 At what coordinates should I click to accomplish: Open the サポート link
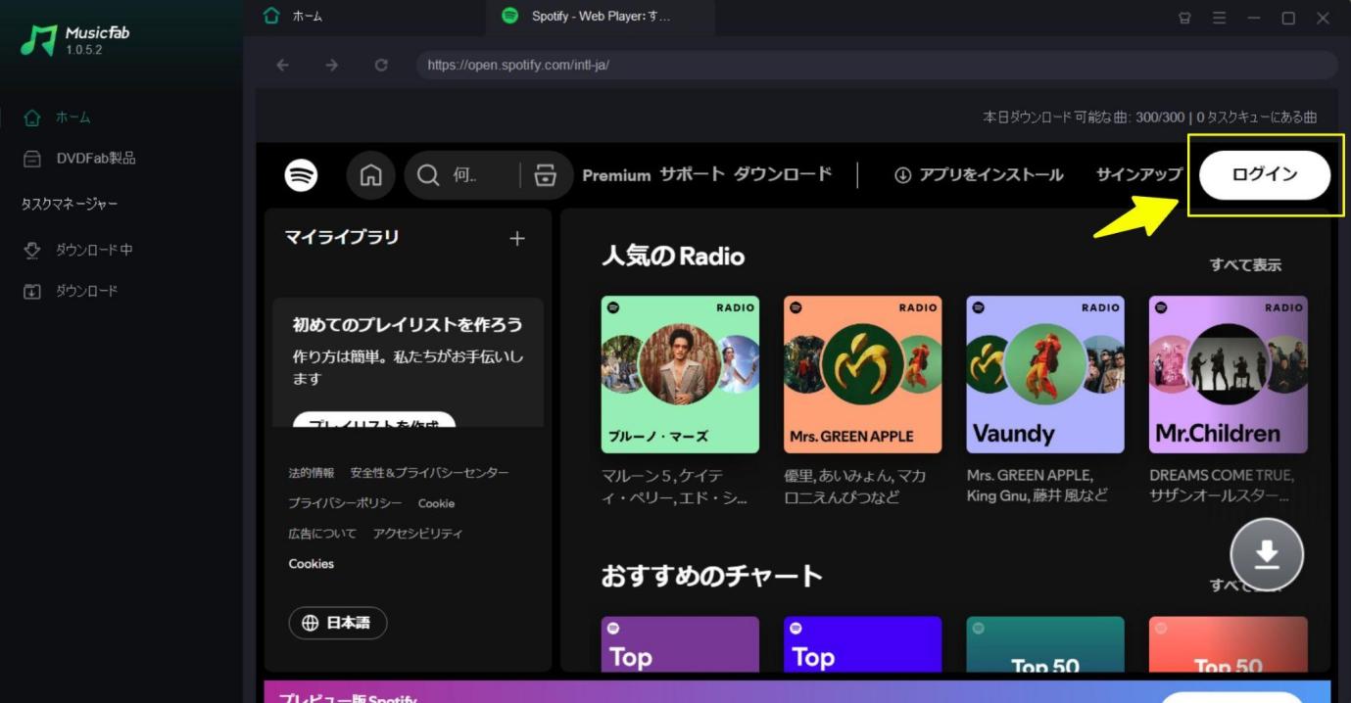(692, 174)
